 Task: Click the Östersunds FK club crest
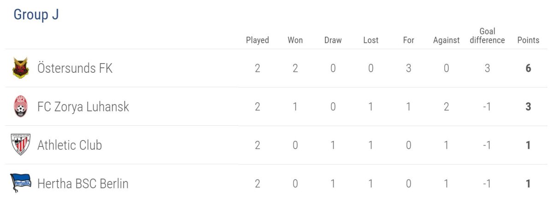click(x=20, y=68)
